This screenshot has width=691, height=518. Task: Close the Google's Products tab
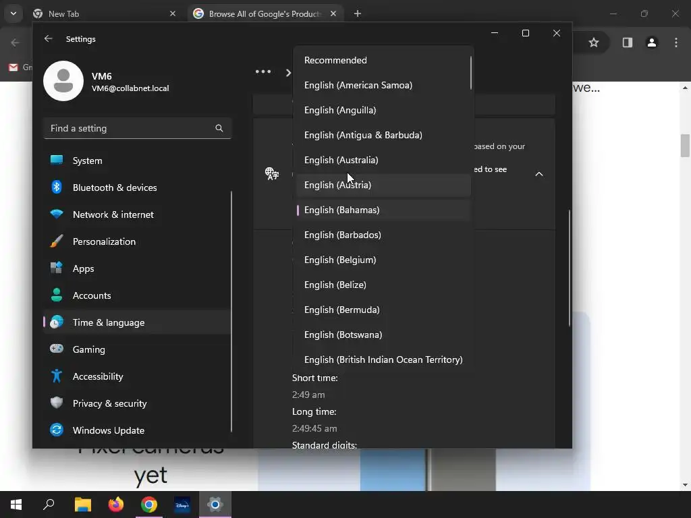(x=333, y=13)
